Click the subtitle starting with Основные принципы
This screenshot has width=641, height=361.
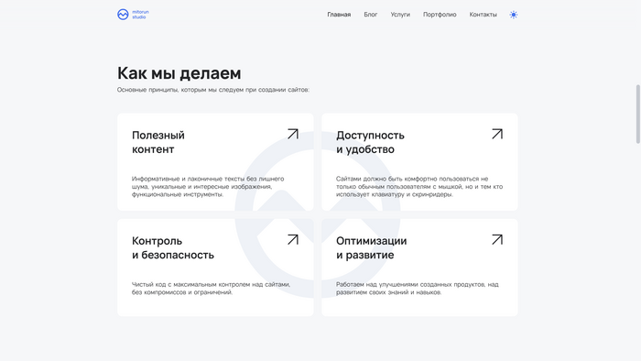click(213, 90)
